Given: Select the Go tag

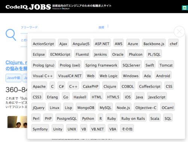Looking at the screenshot, I should (66, 96).
